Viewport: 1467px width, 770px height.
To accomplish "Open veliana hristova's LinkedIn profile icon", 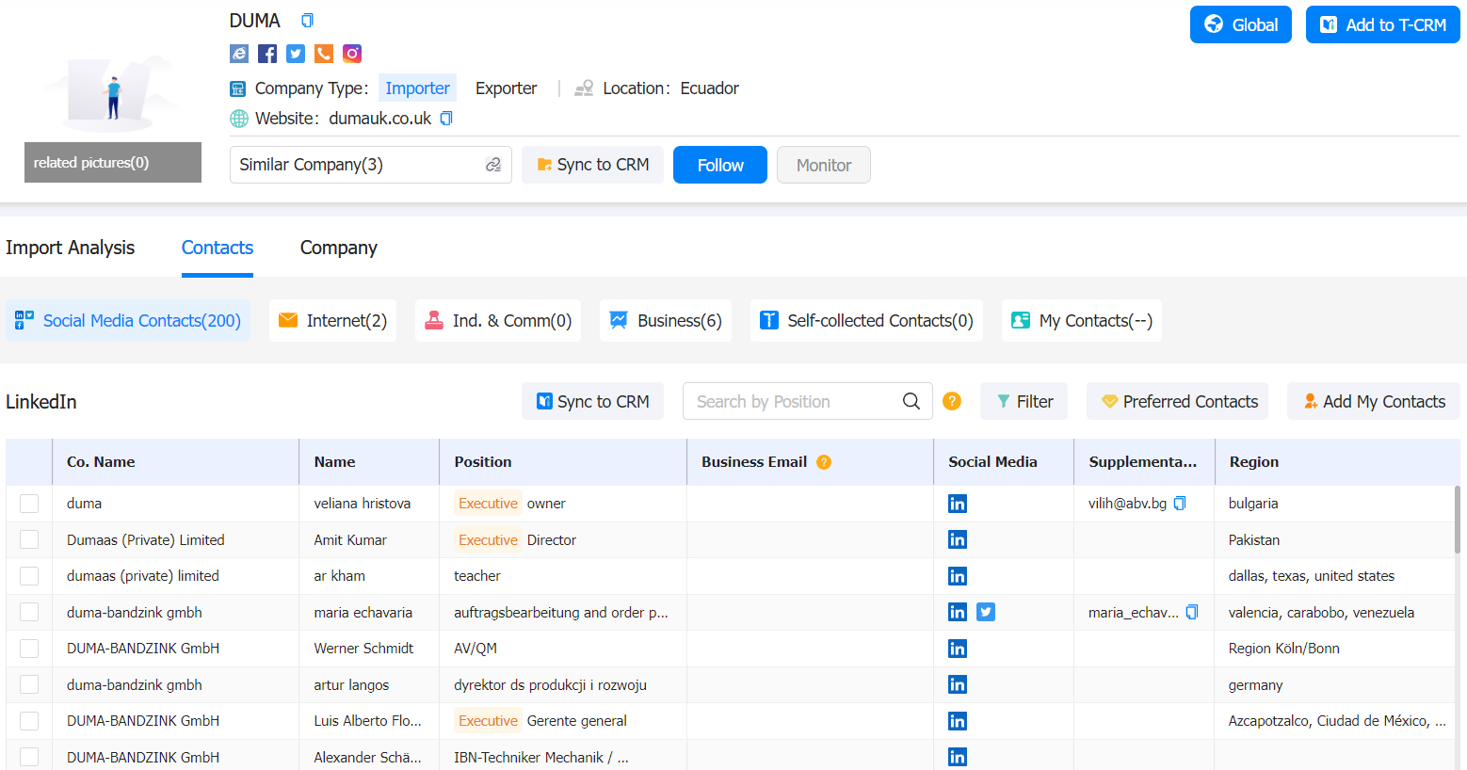I will pyautogui.click(x=958, y=504).
